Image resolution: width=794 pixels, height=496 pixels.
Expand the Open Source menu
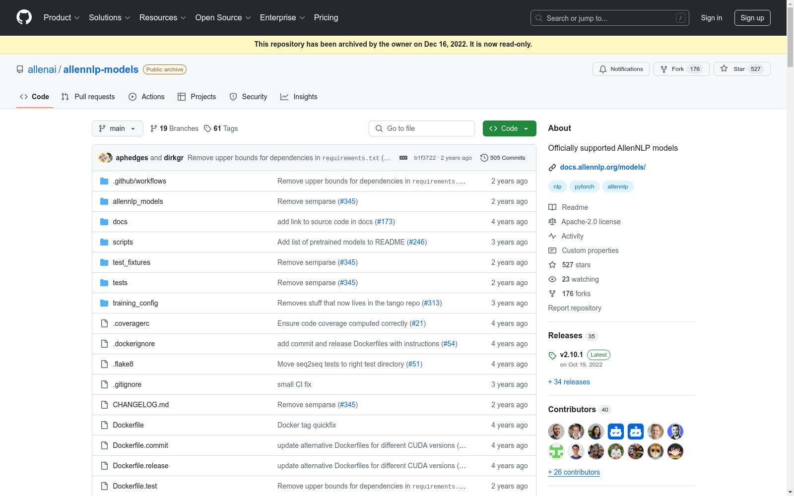(223, 18)
